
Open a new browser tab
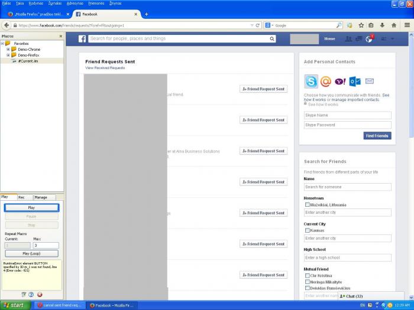pyautogui.click(x=146, y=14)
